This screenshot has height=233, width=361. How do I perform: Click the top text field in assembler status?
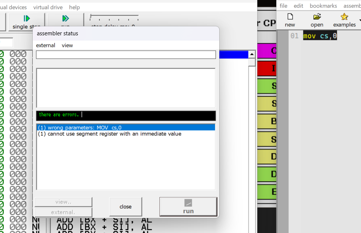pyautogui.click(x=126, y=55)
